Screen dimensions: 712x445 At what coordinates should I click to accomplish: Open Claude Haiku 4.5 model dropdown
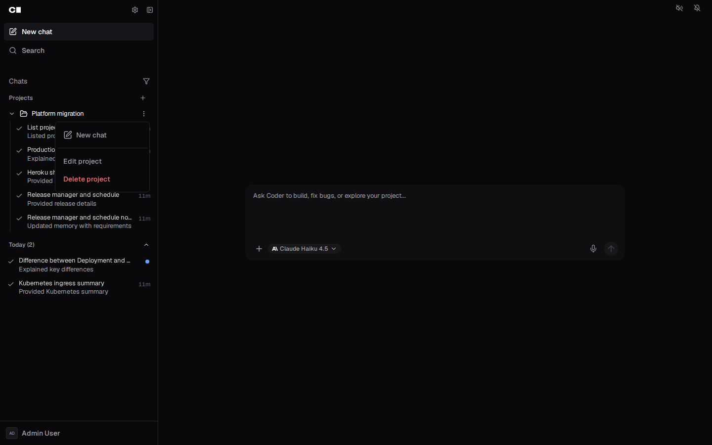point(305,249)
